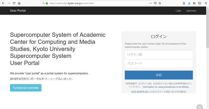
Task: Open the page actions three-dot menu
Action: coord(151,3)
